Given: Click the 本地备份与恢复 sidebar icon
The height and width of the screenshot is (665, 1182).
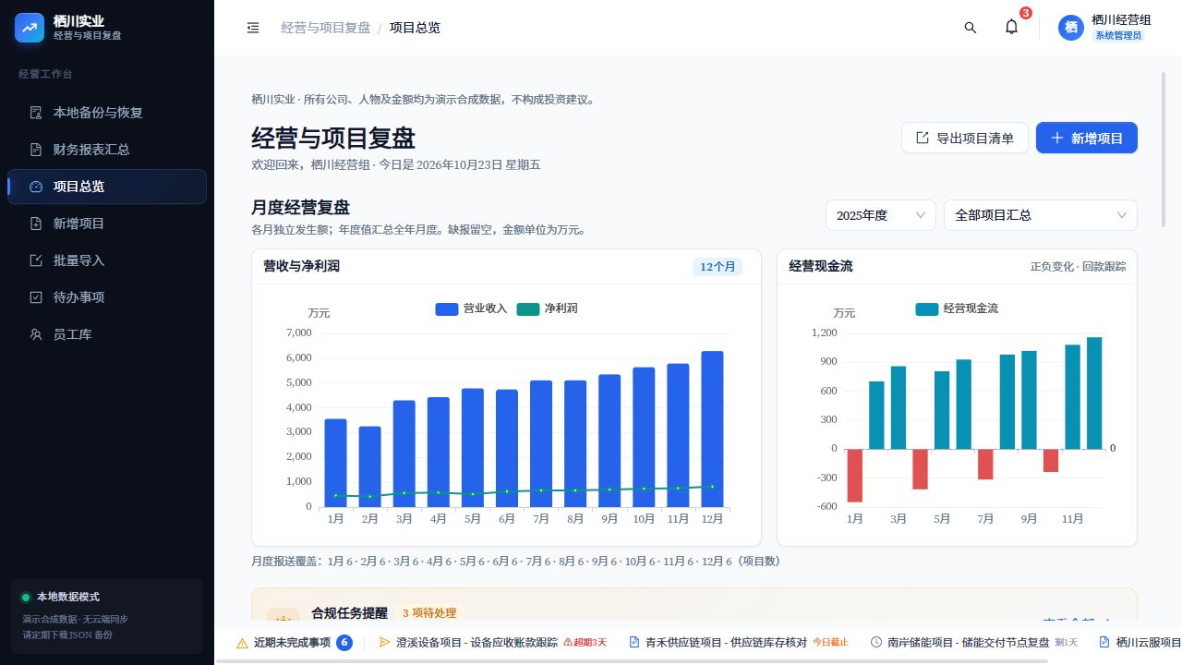Looking at the screenshot, I should point(36,113).
